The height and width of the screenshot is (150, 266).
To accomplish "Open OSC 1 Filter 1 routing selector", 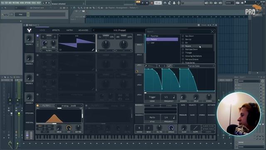I will pyautogui.click(x=49, y=50).
